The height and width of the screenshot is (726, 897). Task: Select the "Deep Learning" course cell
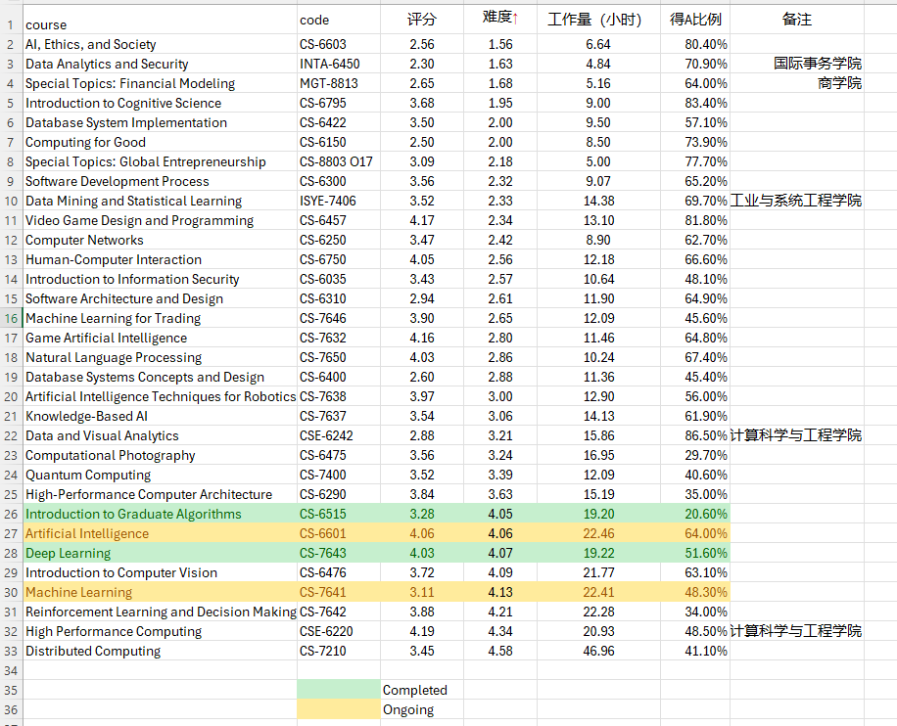pos(69,553)
